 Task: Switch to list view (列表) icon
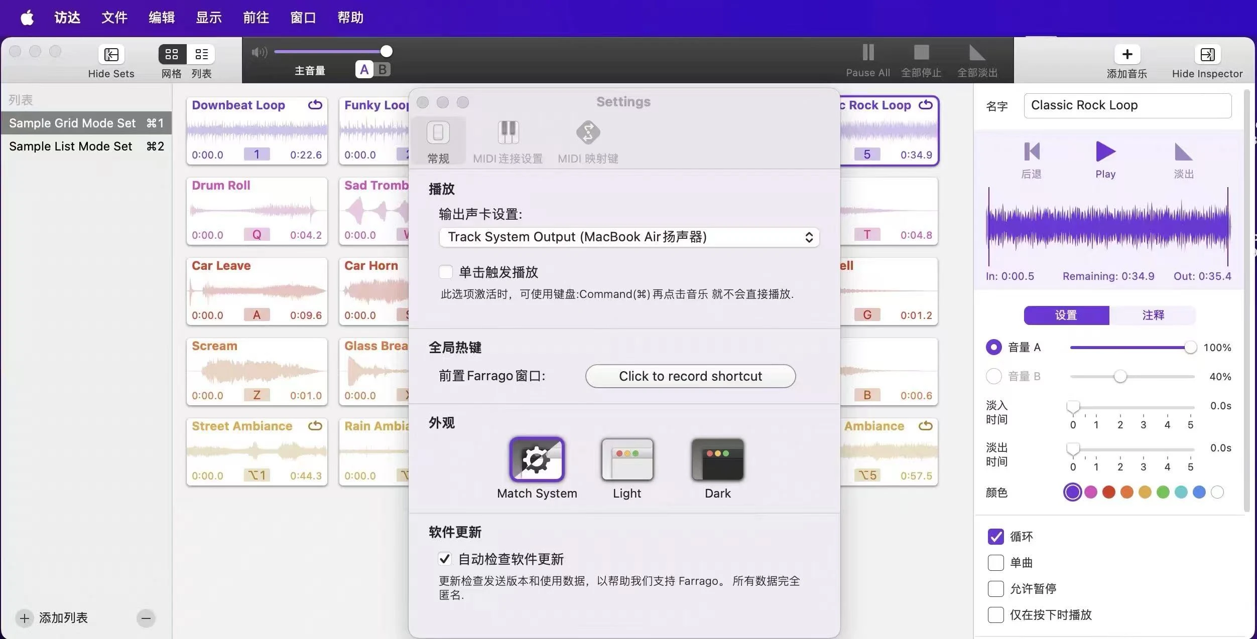tap(201, 54)
